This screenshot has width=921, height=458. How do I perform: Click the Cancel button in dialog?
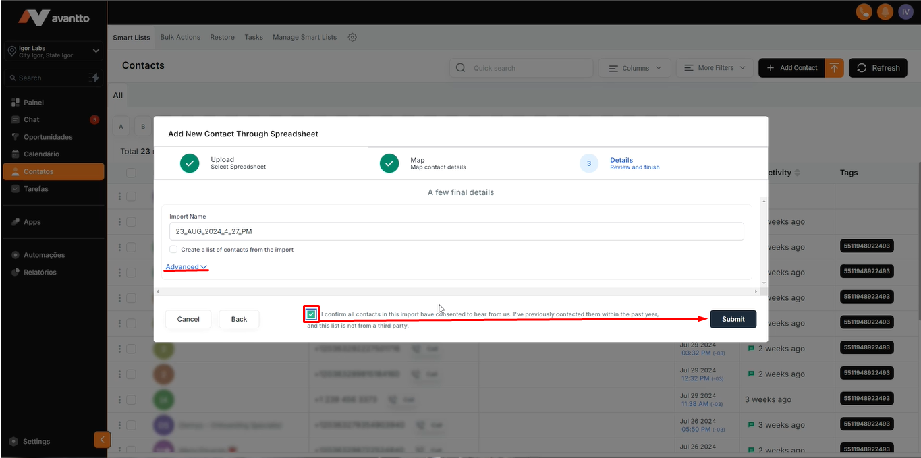[188, 319]
